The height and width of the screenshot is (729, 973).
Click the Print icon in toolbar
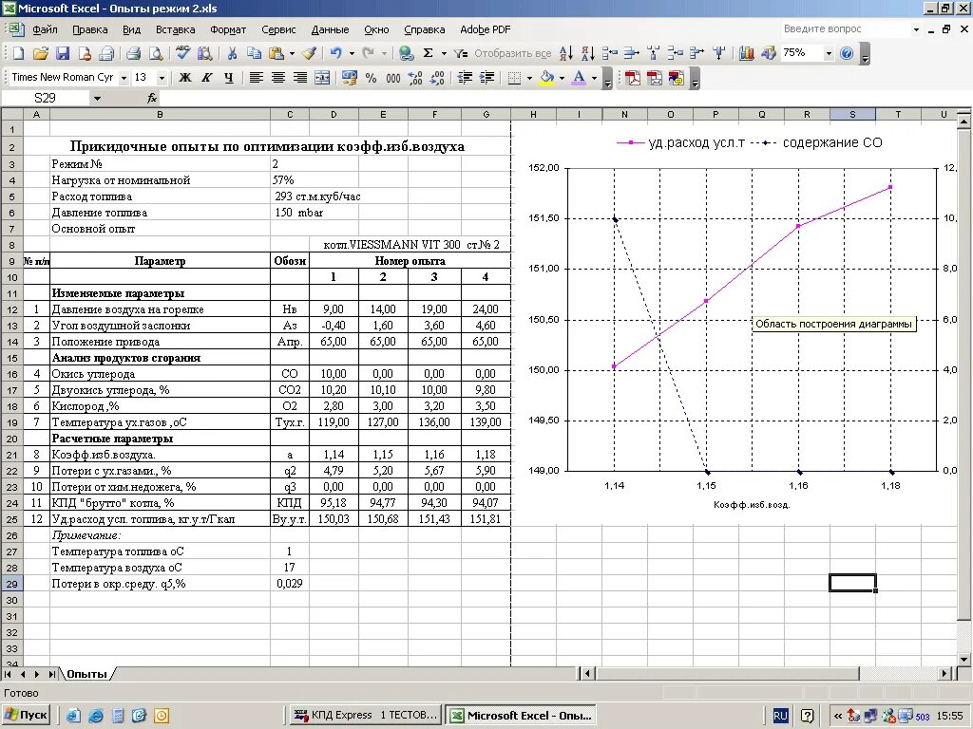pos(133,53)
